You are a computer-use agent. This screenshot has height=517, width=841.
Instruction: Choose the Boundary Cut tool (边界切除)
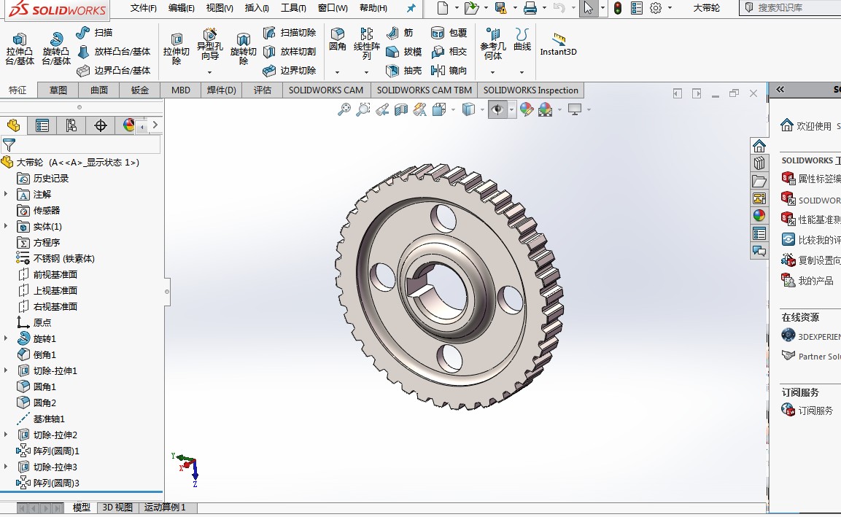tap(290, 70)
